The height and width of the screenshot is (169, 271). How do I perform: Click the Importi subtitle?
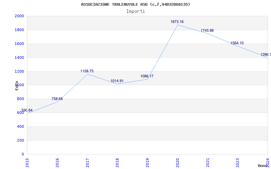(x=135, y=11)
